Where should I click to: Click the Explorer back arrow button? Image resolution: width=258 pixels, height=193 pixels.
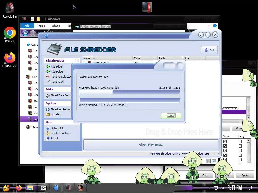[25, 33]
